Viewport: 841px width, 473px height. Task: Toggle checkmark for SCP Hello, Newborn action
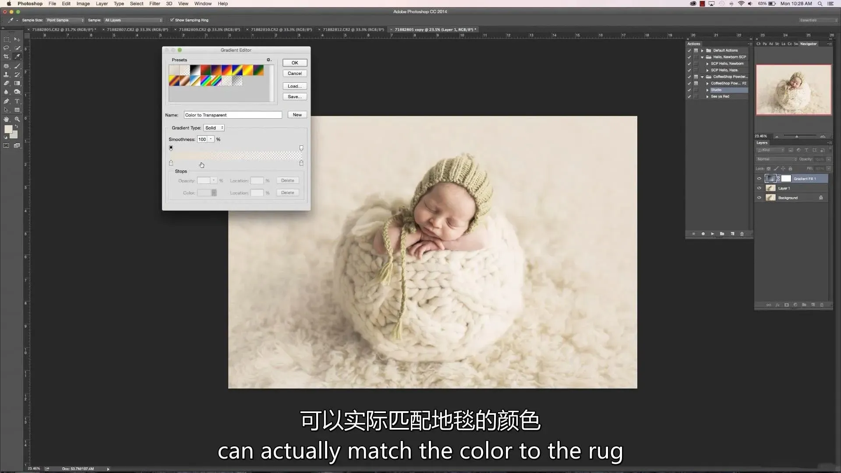[x=689, y=64]
